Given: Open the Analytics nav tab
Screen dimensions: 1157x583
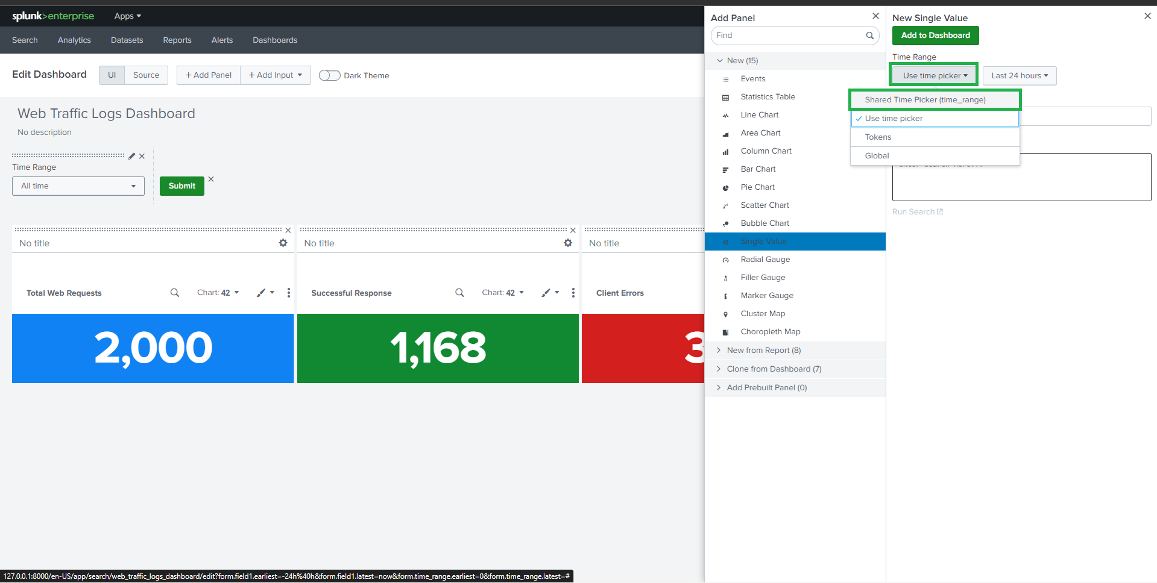Looking at the screenshot, I should [74, 40].
